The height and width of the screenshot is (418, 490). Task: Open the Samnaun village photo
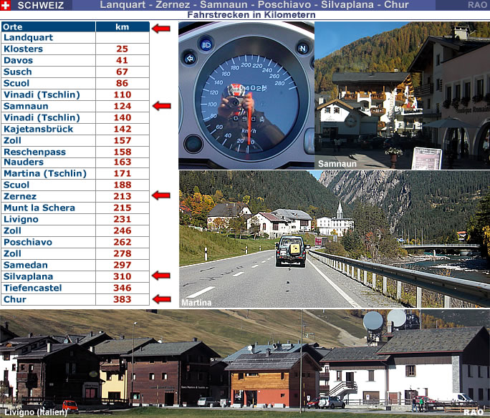(x=402, y=95)
